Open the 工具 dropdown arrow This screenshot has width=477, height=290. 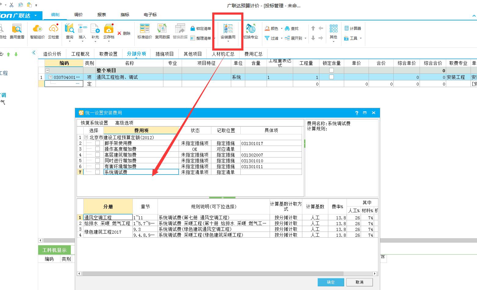point(361,38)
